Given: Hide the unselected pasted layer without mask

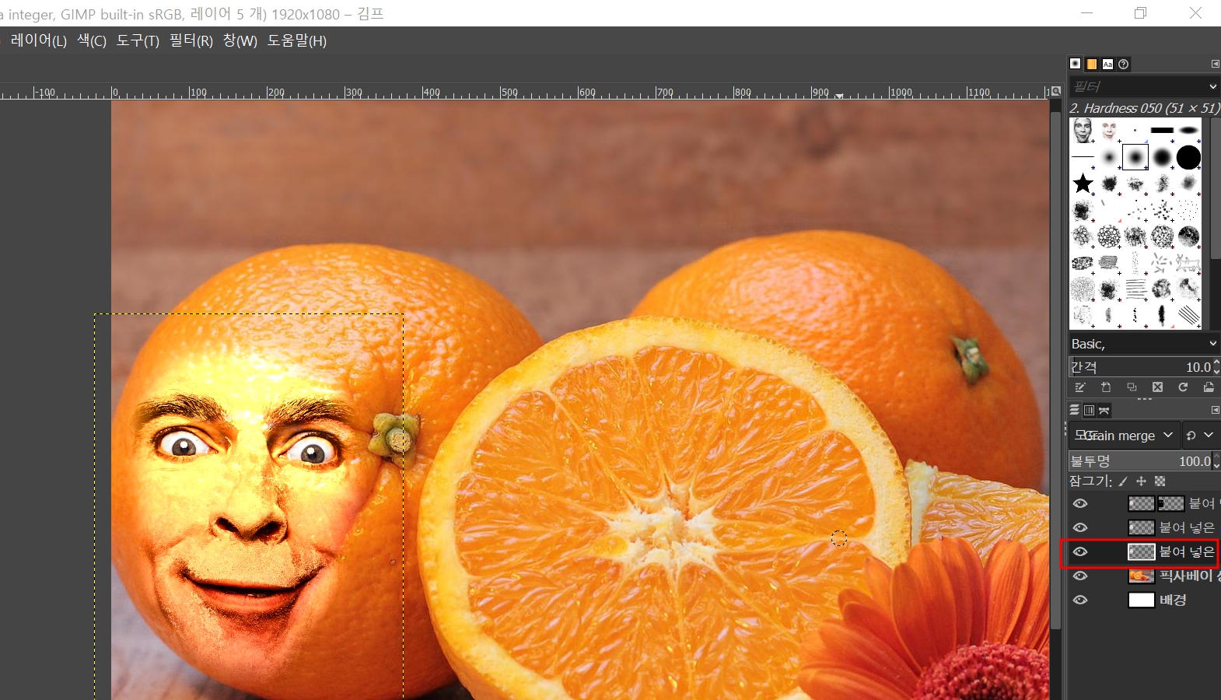Looking at the screenshot, I should click(1080, 528).
